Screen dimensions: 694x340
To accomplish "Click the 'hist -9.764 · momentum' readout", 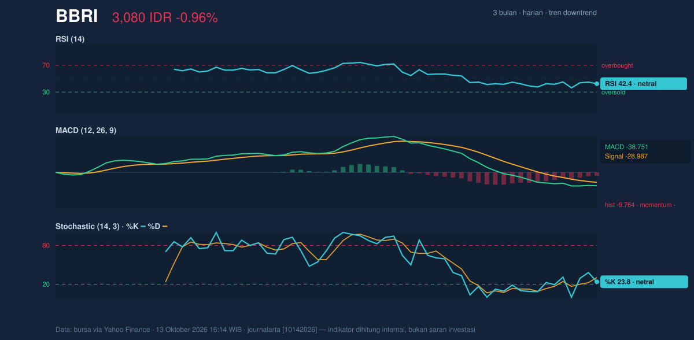I will tap(640, 205).
